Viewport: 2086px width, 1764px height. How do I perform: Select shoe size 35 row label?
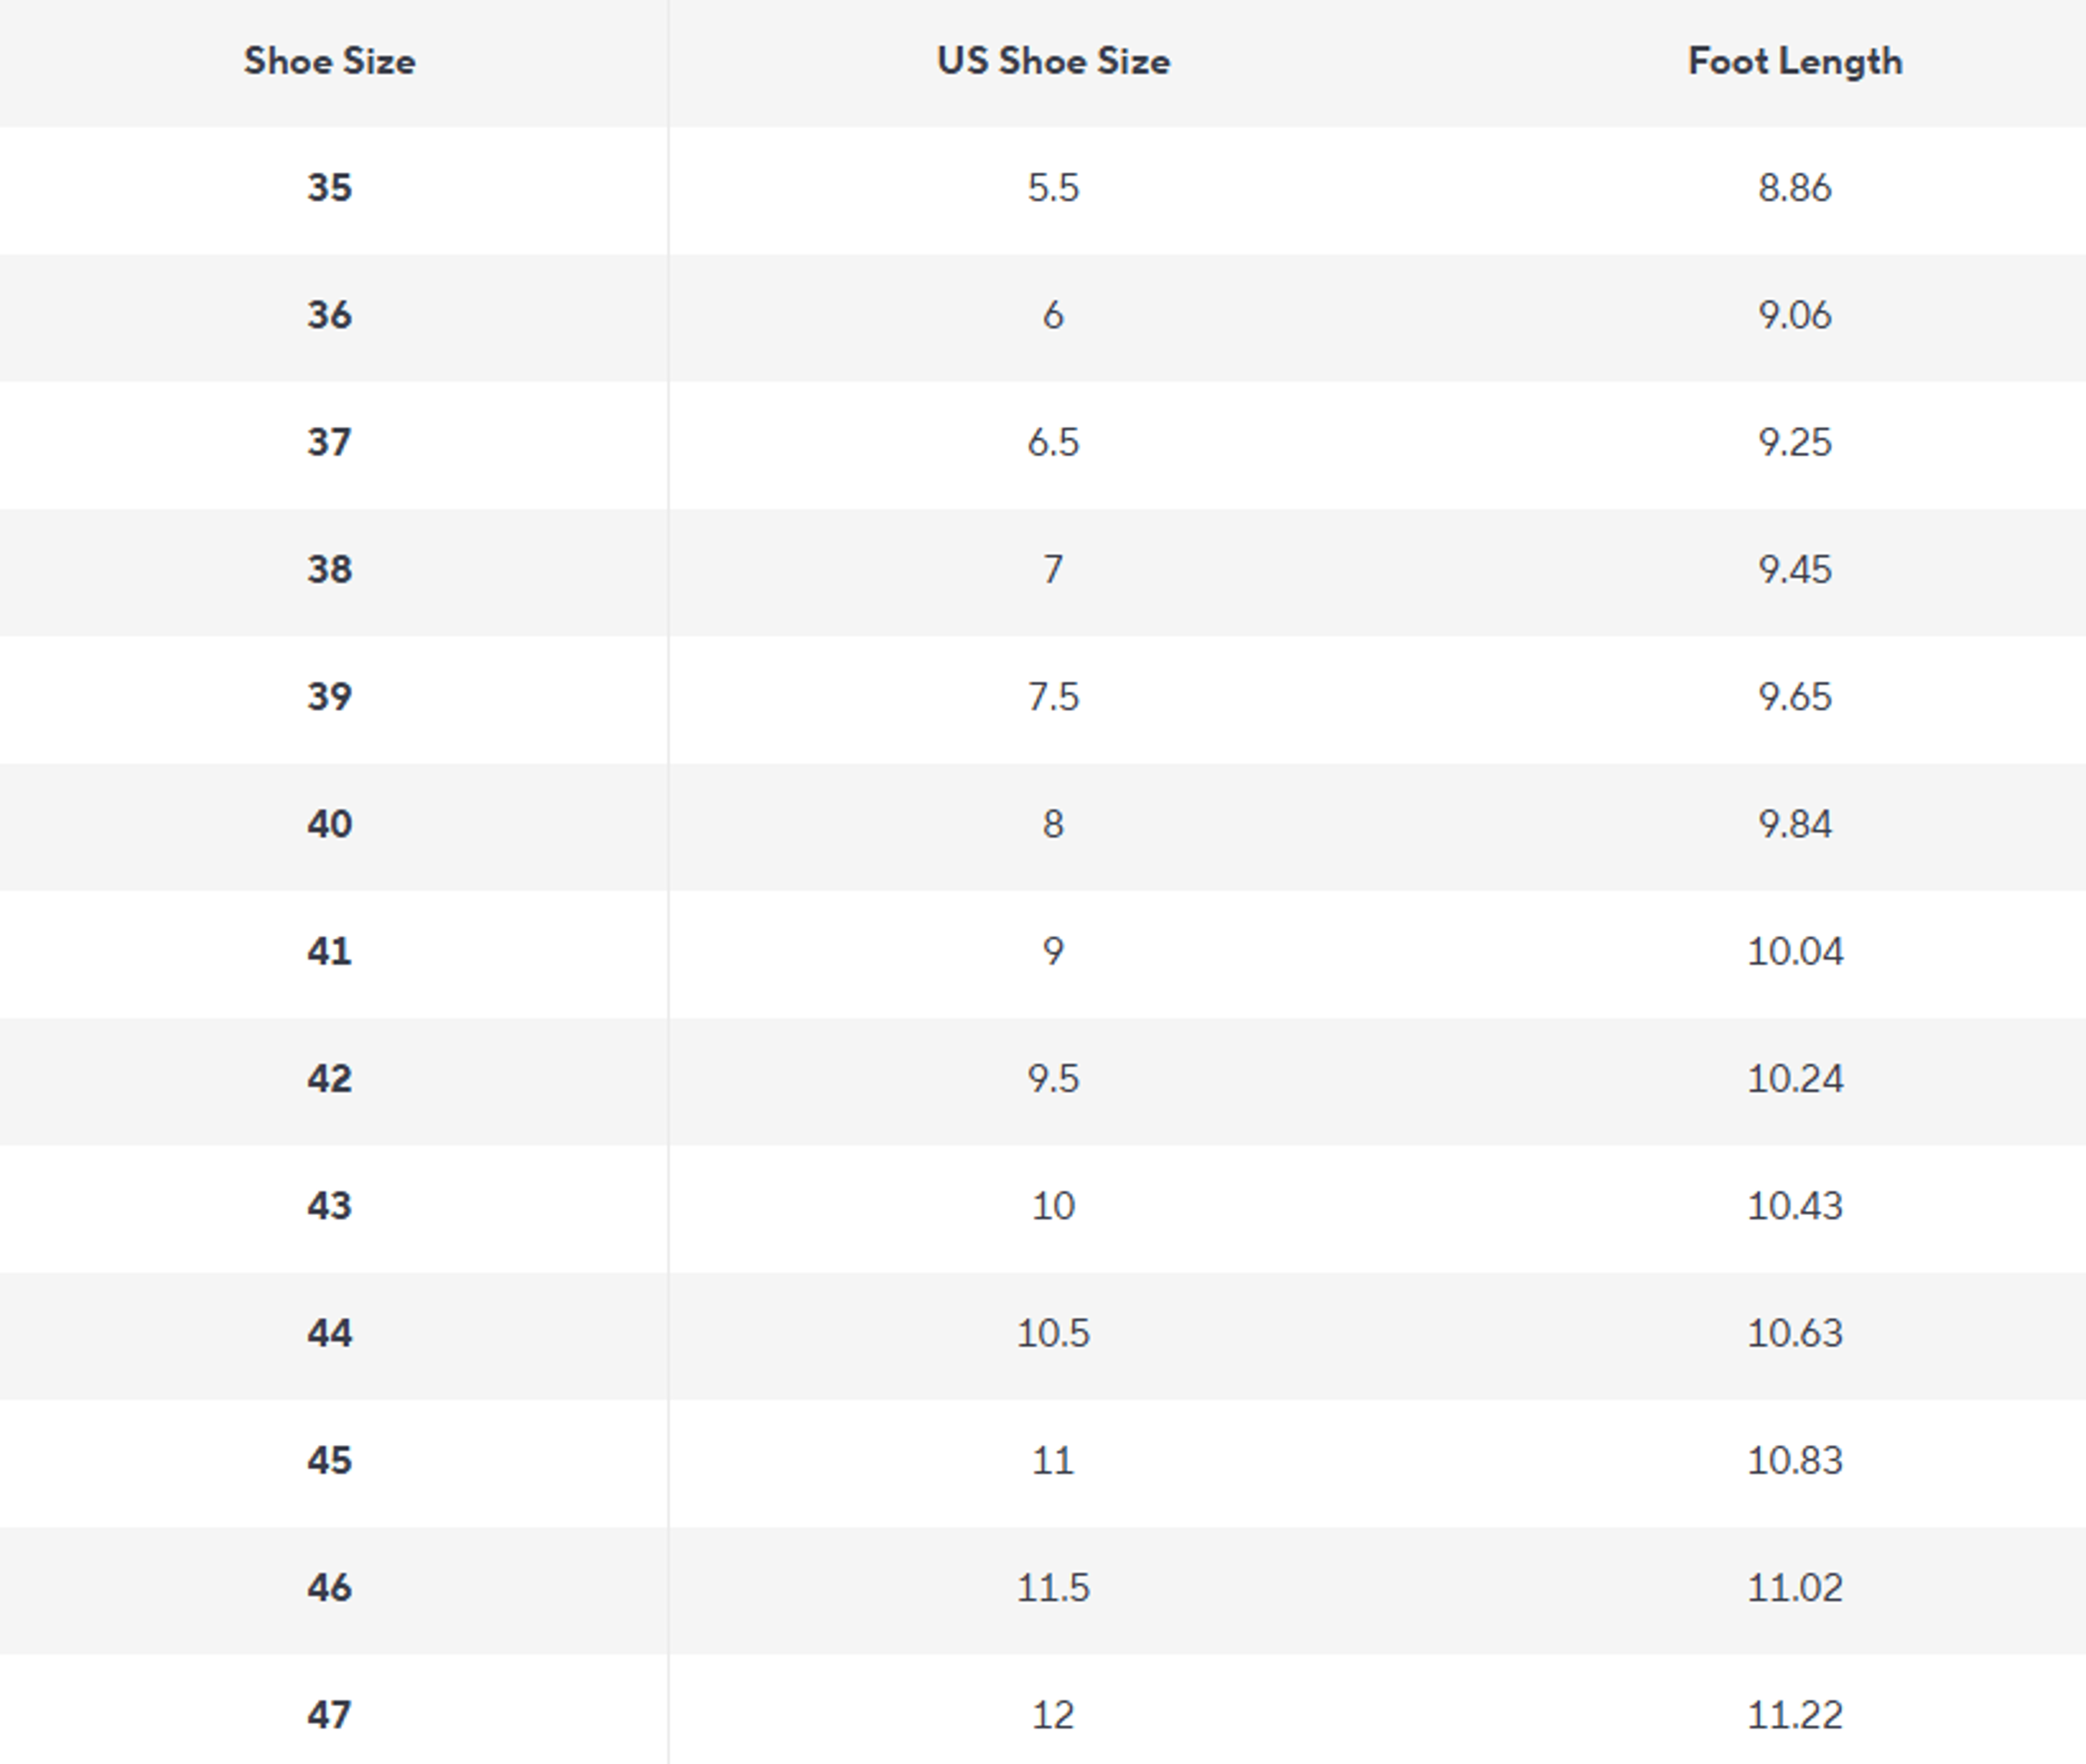329,188
